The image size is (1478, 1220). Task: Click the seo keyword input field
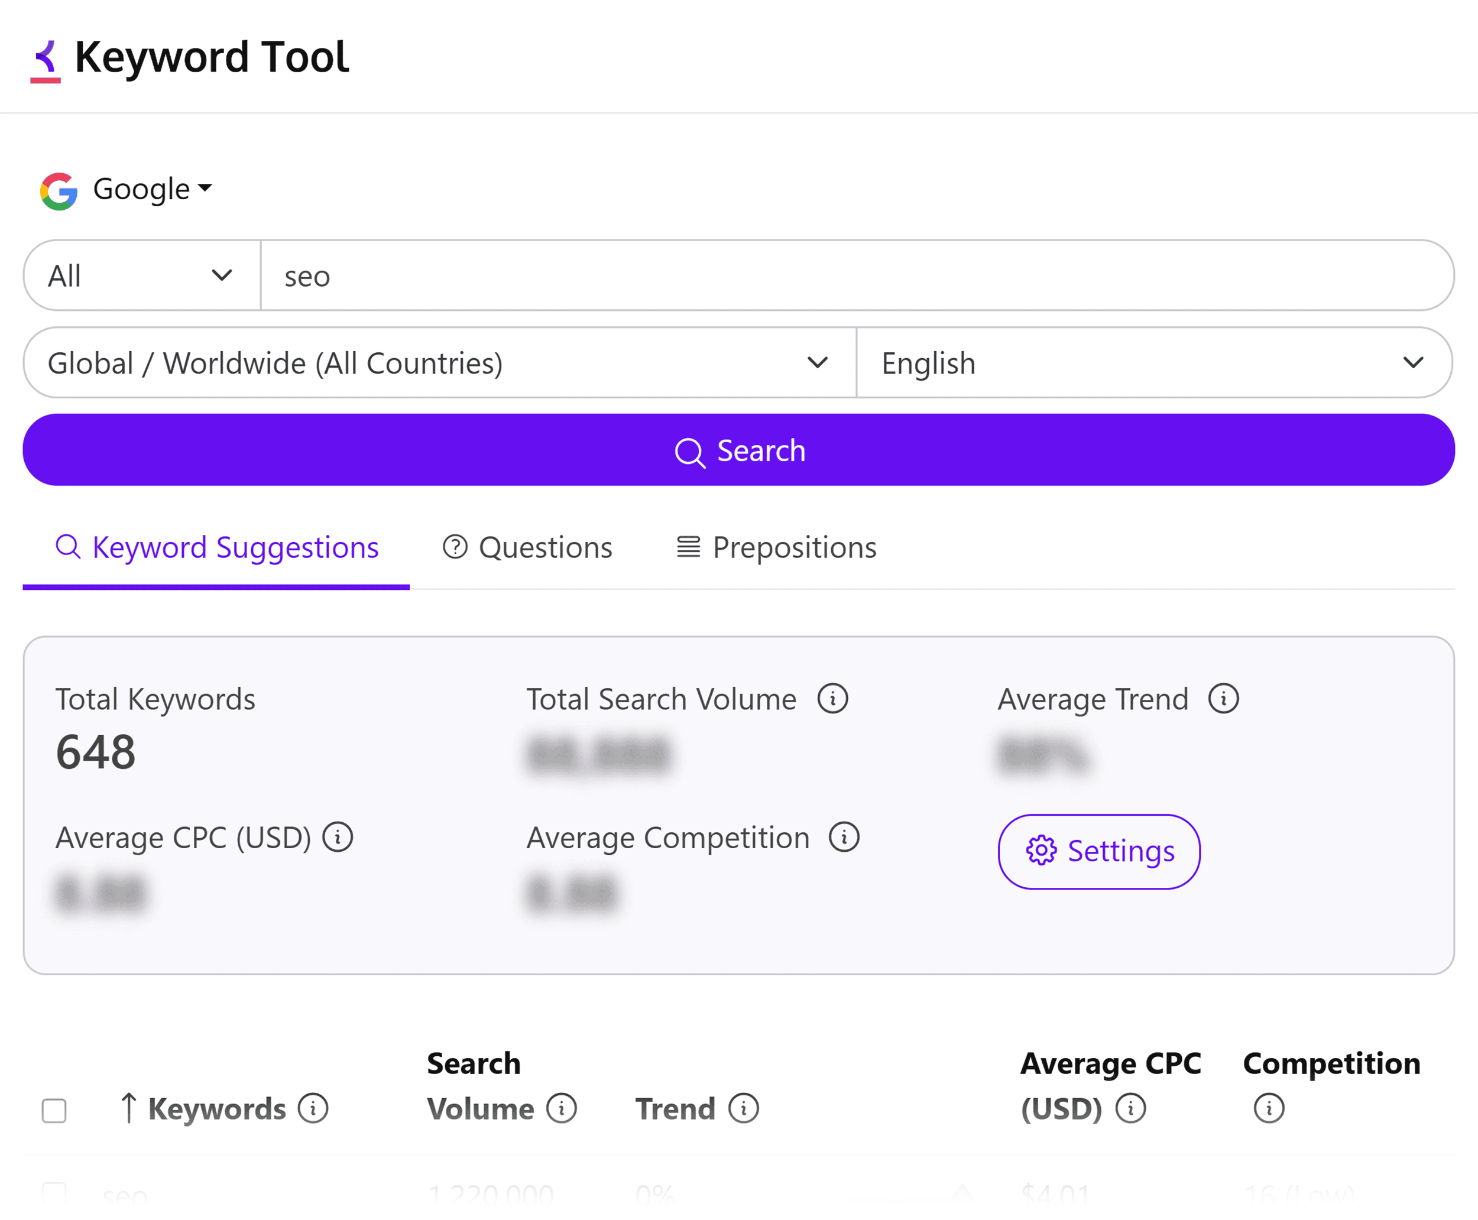point(857,275)
